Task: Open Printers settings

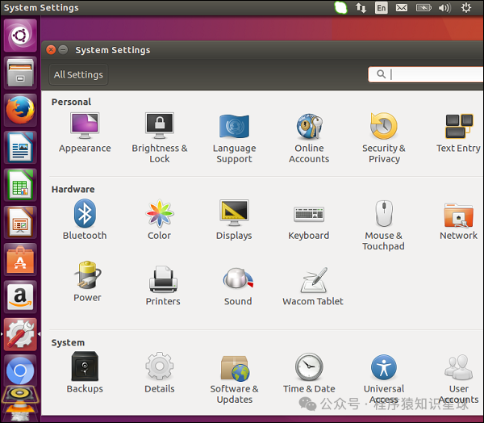Action: point(163,286)
